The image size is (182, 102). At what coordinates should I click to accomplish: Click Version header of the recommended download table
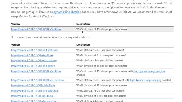(x=15, y=24)
